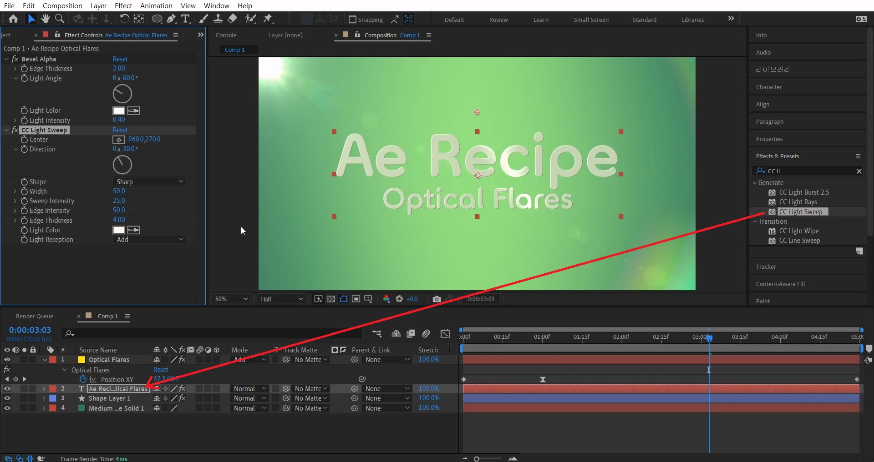Hide the Ae Recipe text layer eye
The height and width of the screenshot is (462, 874).
coord(7,389)
